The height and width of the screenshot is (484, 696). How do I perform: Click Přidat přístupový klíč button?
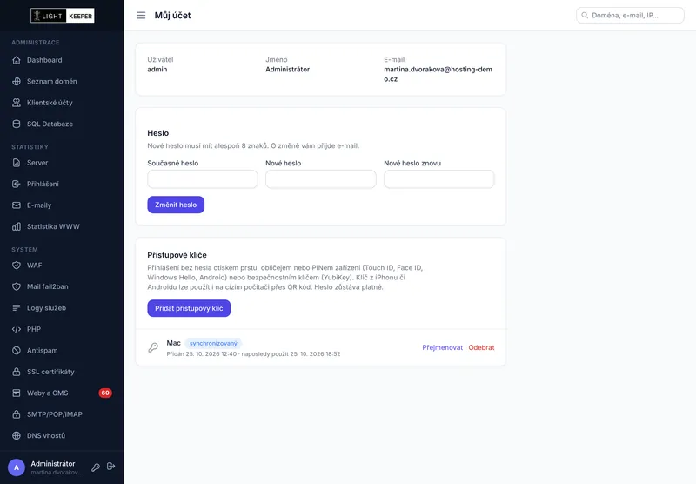189,308
